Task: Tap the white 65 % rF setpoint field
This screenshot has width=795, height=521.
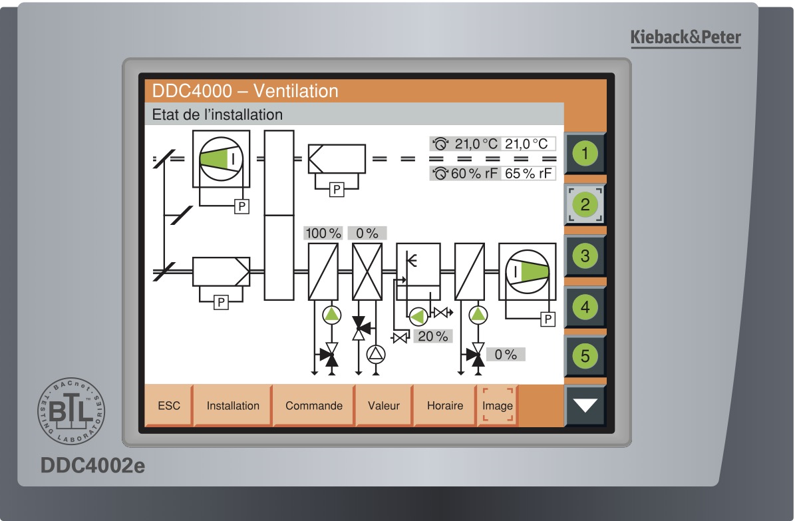Action: (x=528, y=174)
